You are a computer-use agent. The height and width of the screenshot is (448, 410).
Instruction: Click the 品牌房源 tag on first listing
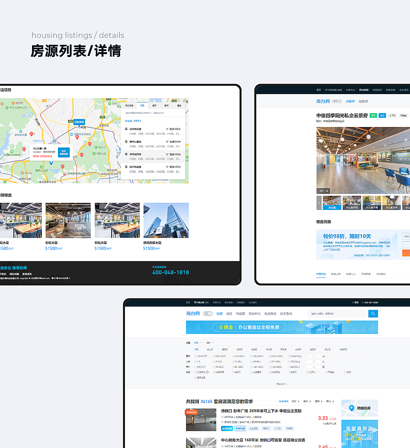click(x=227, y=428)
